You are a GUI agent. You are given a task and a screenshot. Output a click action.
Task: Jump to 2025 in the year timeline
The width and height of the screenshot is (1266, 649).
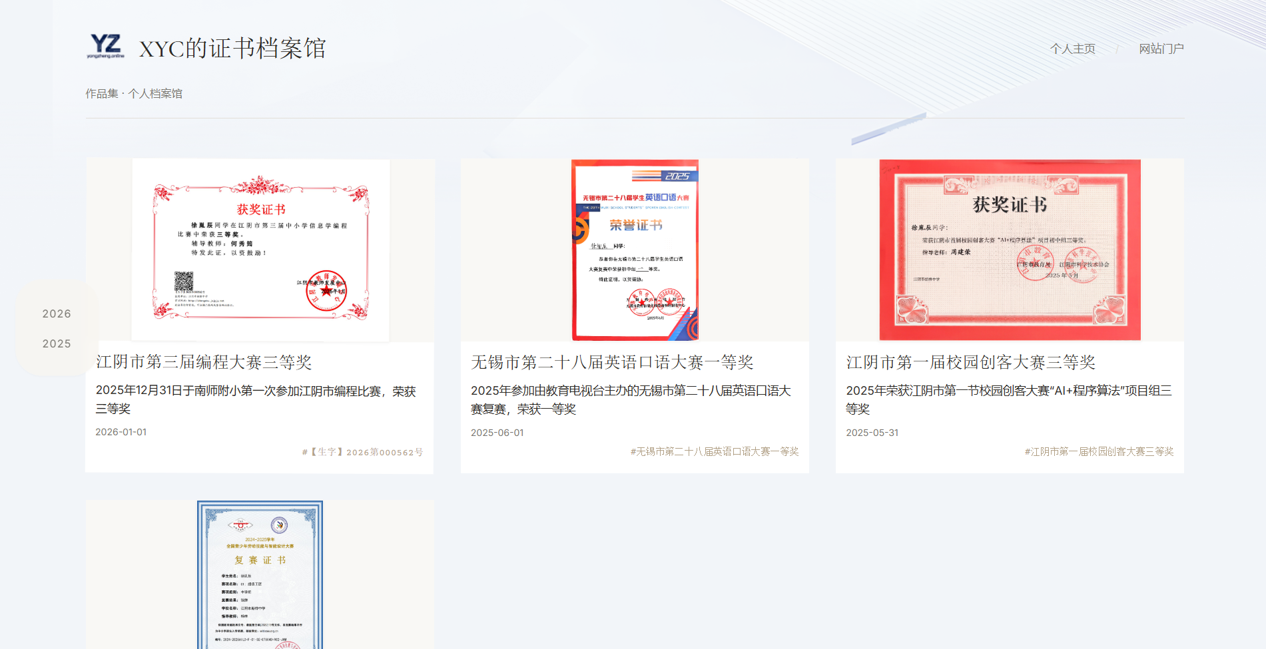(x=57, y=343)
